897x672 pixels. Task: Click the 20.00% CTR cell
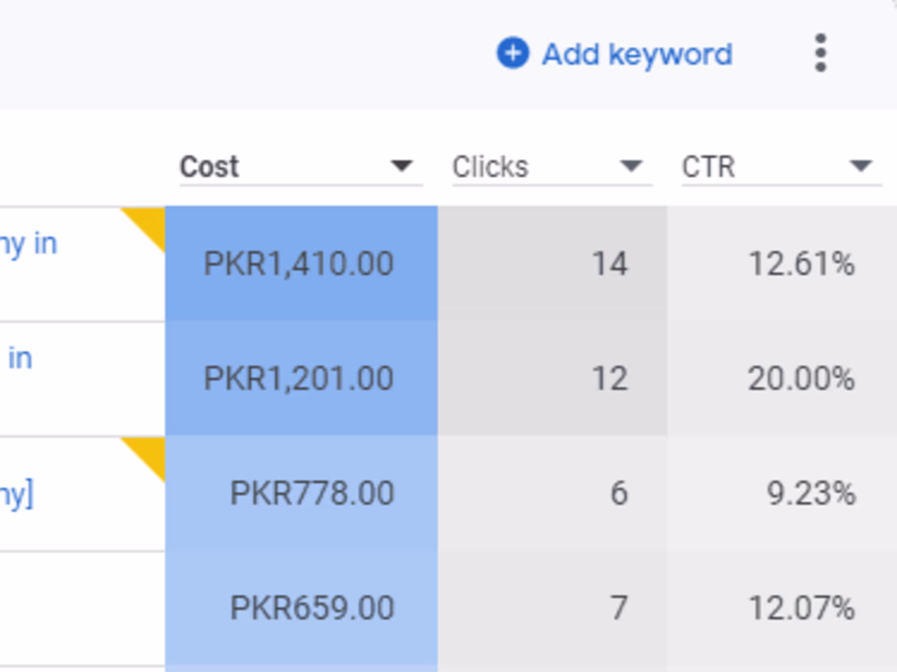[x=801, y=378]
